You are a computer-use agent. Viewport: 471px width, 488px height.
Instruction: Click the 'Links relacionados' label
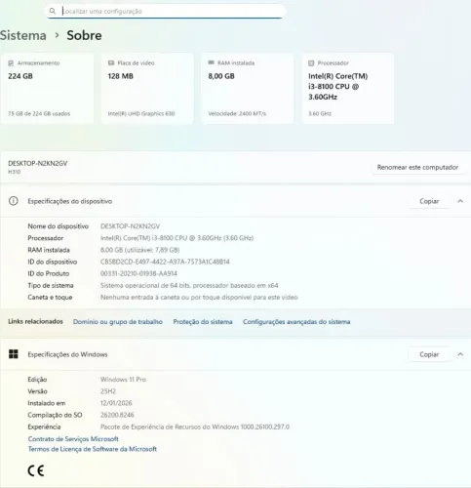pos(35,321)
